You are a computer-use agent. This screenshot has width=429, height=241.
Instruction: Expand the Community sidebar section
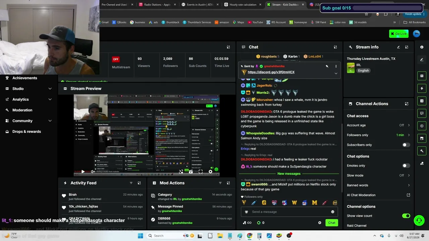coord(50,121)
